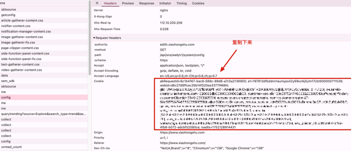The height and width of the screenshot is (151, 351).
Task: Select application/json Accept header value
Action: [182, 65]
